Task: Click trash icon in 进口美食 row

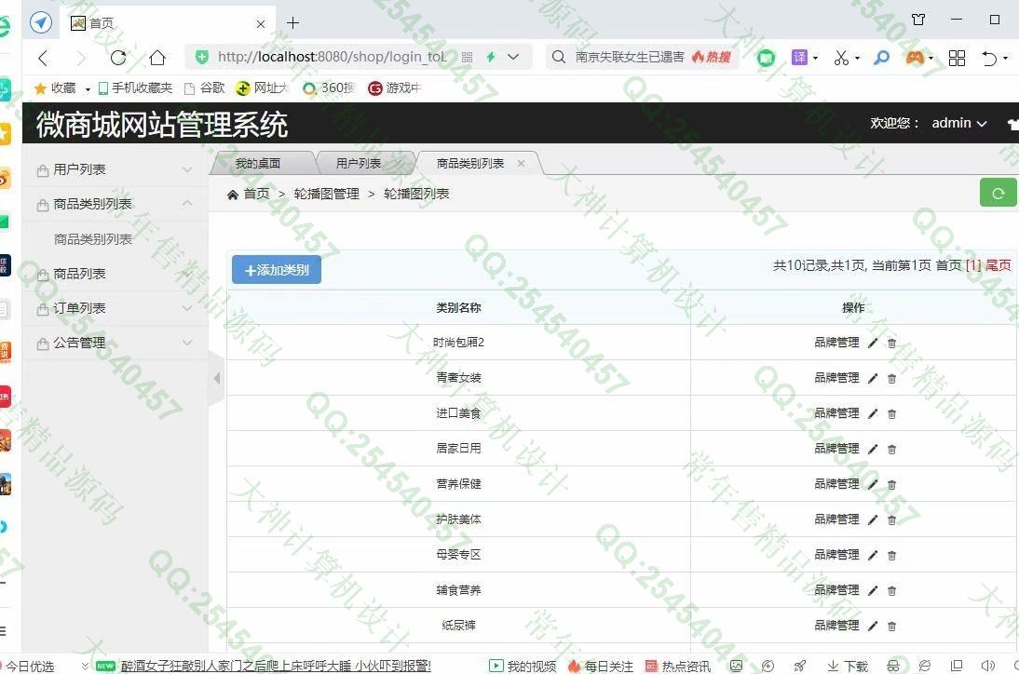Action: [x=891, y=413]
